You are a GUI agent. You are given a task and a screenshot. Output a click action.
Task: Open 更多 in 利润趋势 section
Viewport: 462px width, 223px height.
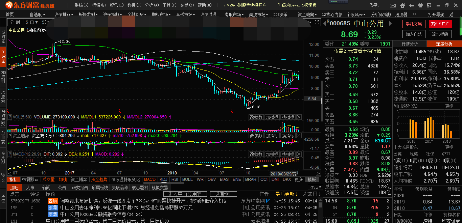pyautogui.click(x=452, y=106)
